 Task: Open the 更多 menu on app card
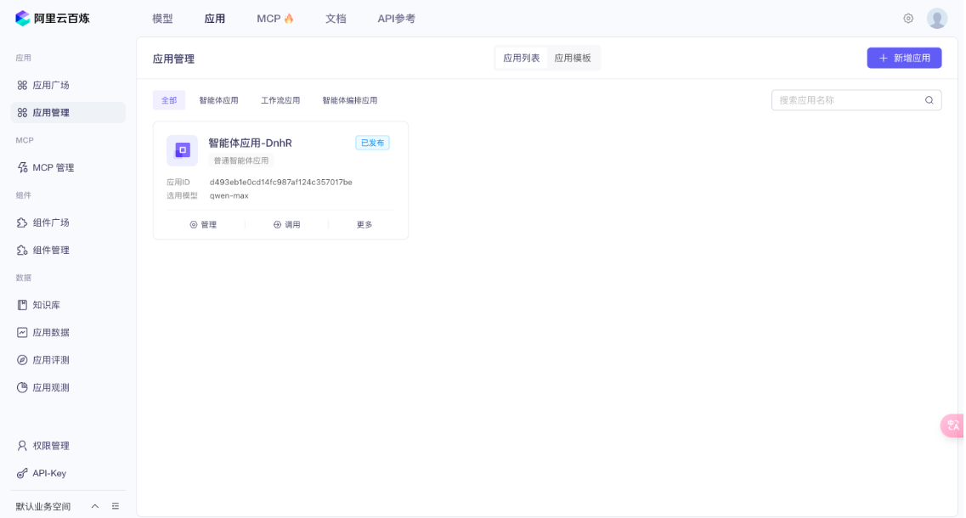pyautogui.click(x=364, y=225)
